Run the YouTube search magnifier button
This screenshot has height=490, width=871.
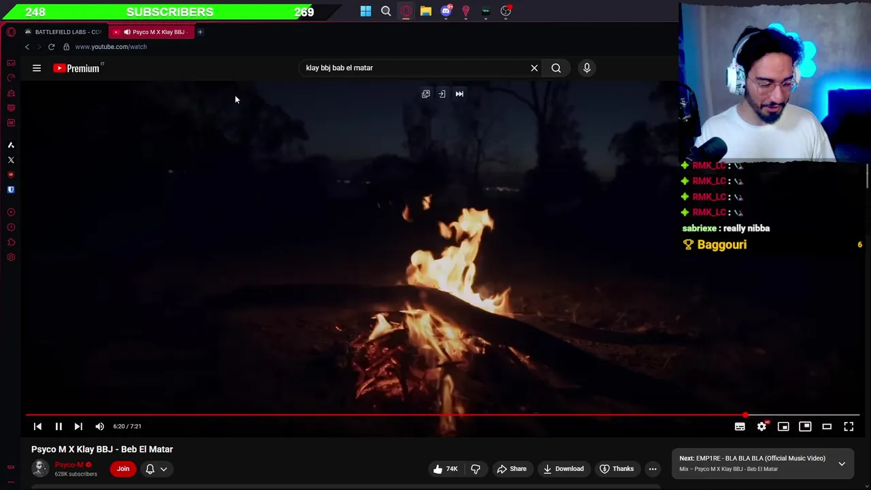556,68
